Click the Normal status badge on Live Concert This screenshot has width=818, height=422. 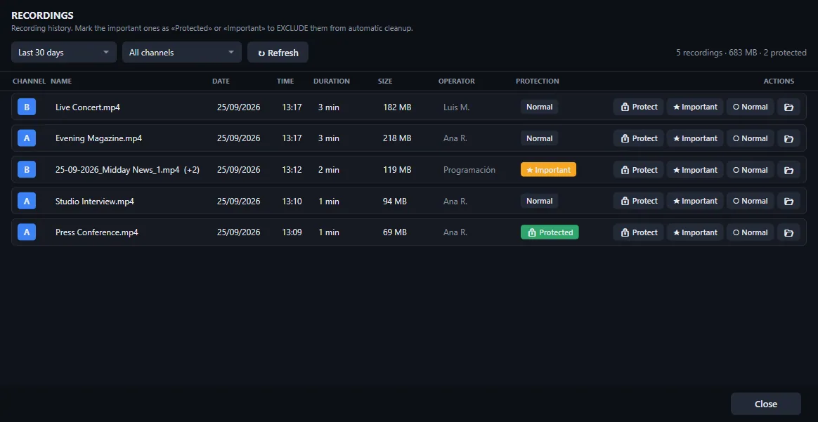pos(540,107)
